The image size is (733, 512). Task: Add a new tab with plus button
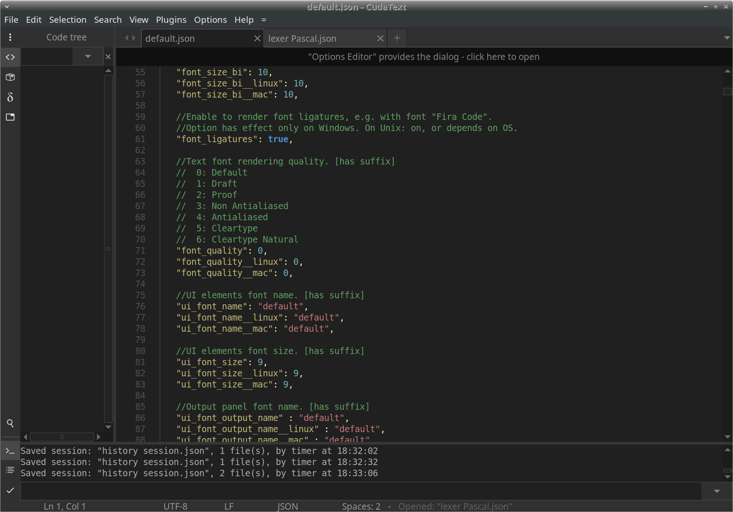pos(397,38)
